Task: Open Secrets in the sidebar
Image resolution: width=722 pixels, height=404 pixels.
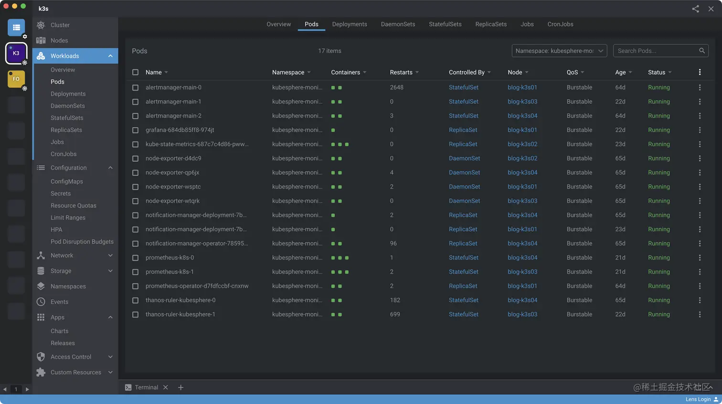Action: 61,193
